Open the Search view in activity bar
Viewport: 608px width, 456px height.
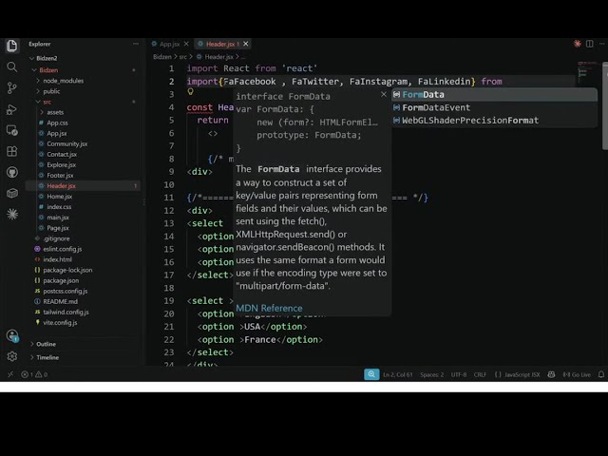[x=12, y=67]
